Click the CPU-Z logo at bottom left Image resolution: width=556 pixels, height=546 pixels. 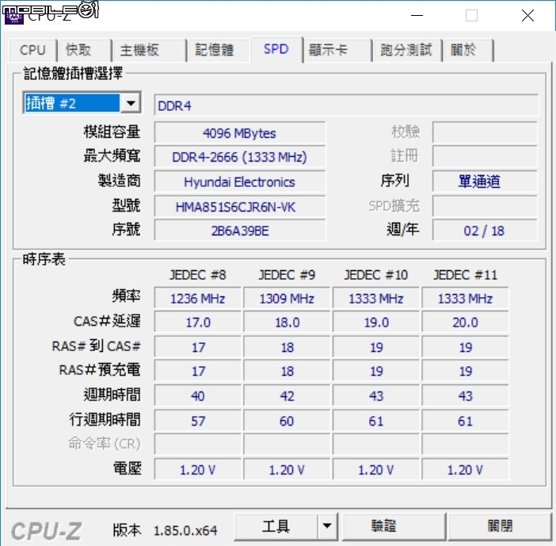point(47,531)
